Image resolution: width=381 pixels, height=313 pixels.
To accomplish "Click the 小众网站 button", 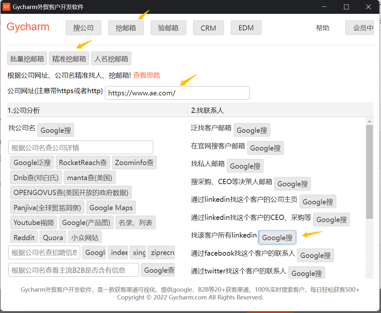I will tap(85, 237).
